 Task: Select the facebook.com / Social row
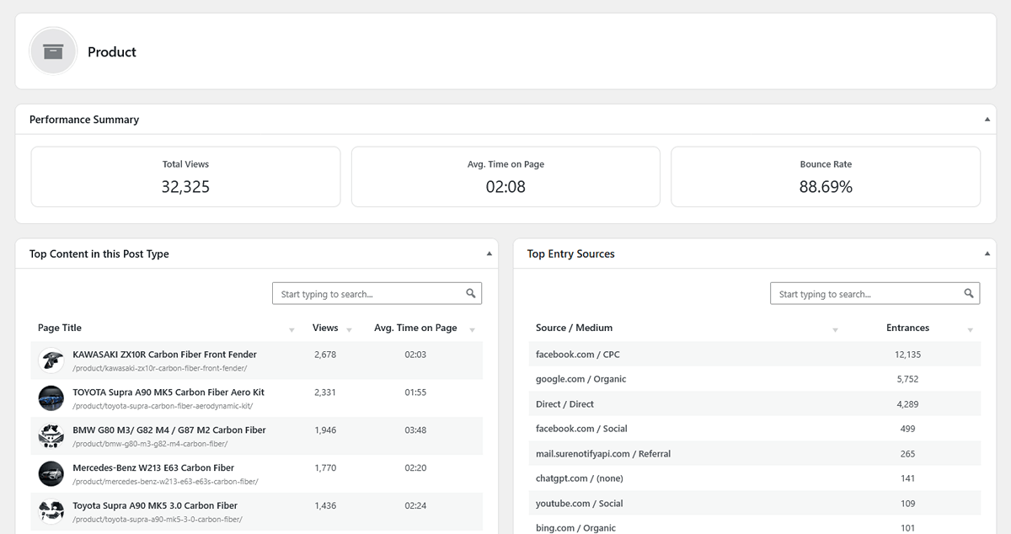[x=755, y=429]
